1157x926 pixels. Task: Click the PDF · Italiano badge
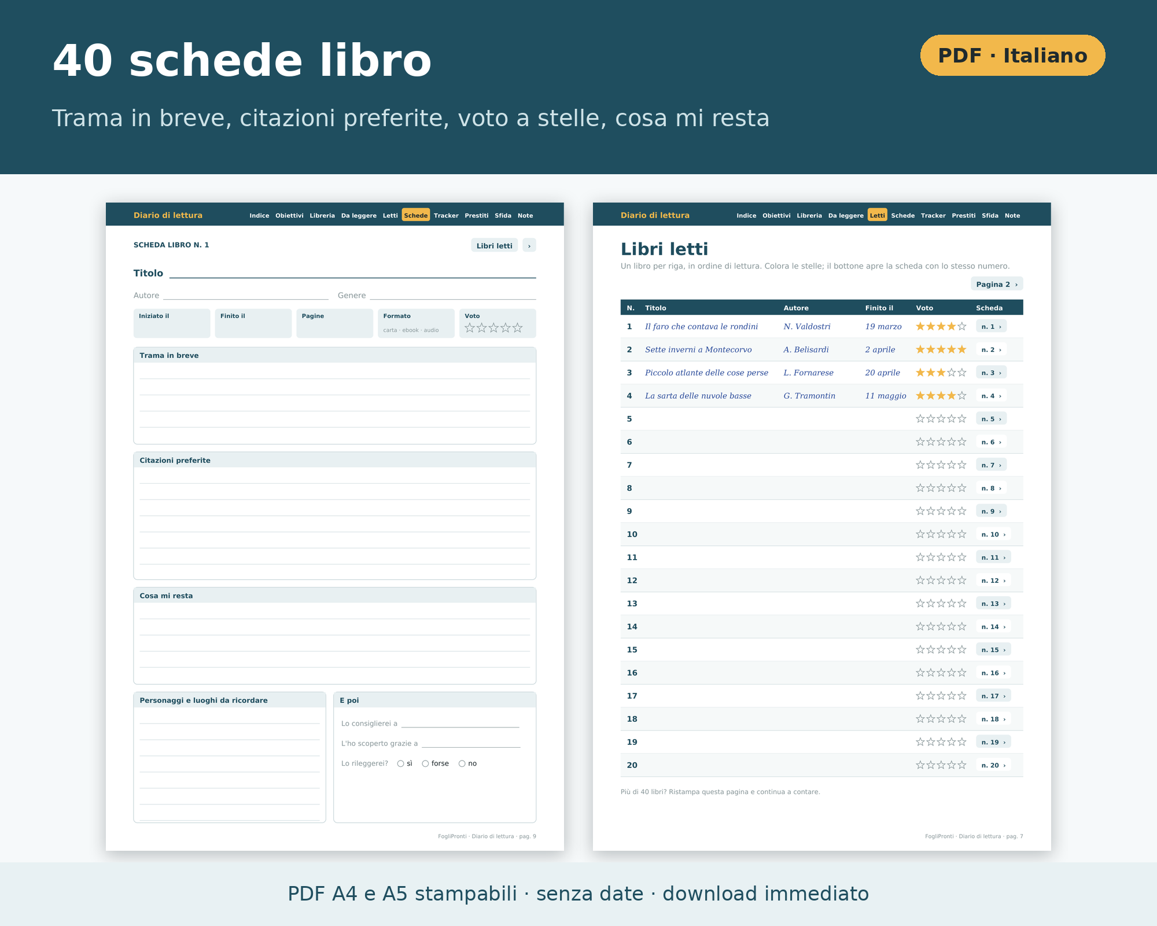pos(1012,56)
